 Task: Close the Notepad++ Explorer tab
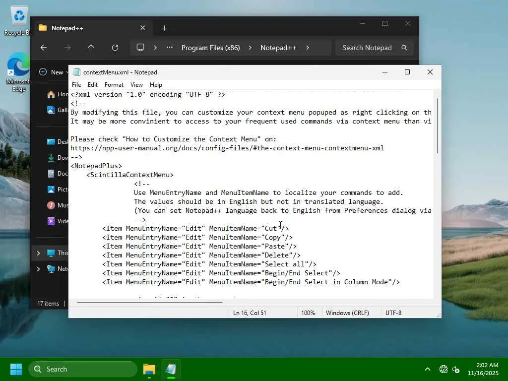(142, 28)
